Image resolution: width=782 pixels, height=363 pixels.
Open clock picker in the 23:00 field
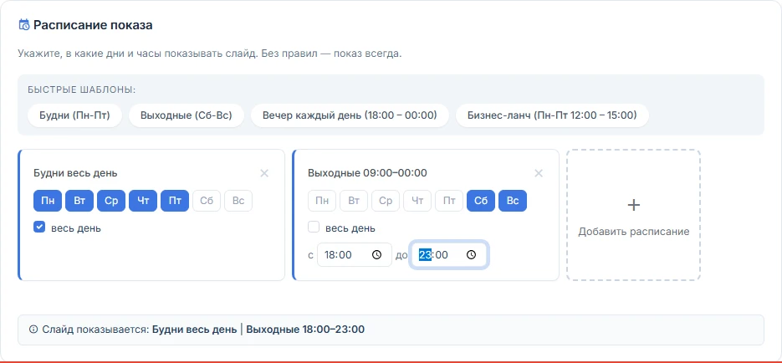[472, 255]
